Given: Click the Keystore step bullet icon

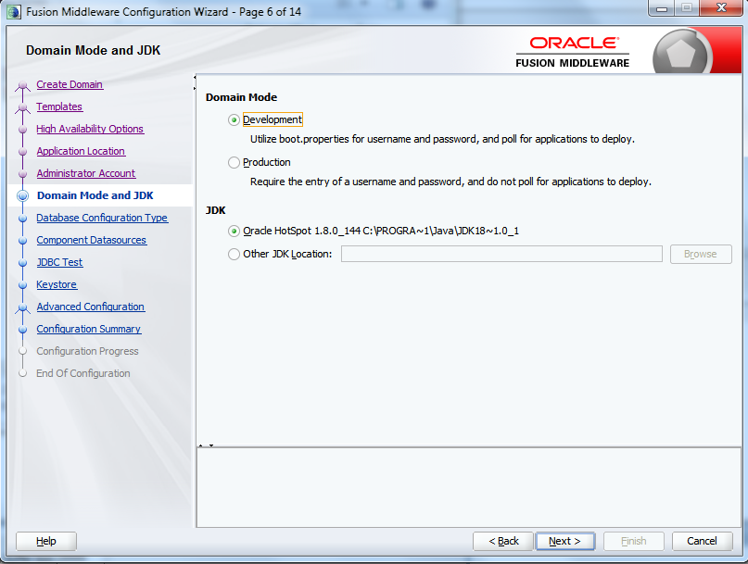Looking at the screenshot, I should tap(22, 285).
